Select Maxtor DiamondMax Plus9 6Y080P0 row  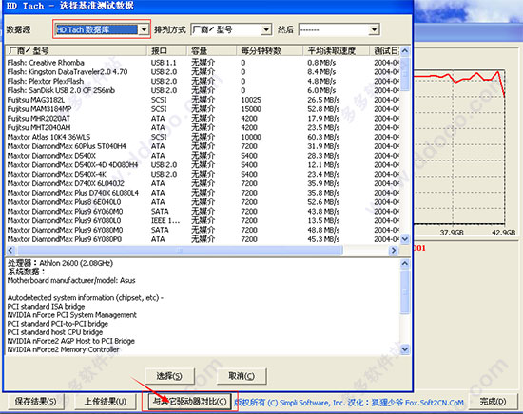pyautogui.click(x=203, y=239)
